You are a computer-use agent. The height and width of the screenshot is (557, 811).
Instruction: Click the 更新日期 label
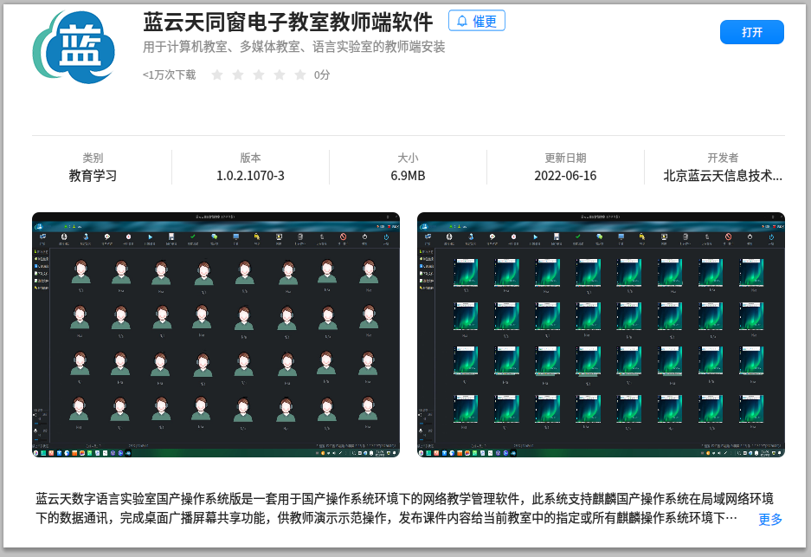pyautogui.click(x=565, y=158)
